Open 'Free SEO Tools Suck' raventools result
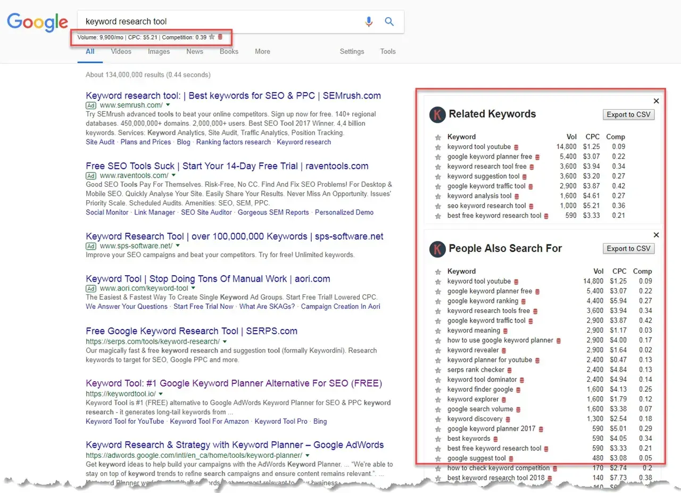681x493 pixels. 227,166
